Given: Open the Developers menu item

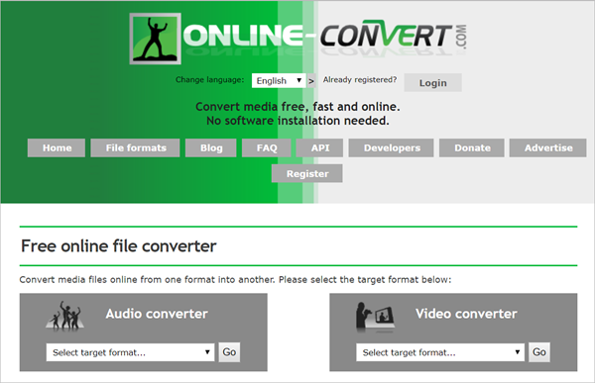Looking at the screenshot, I should (x=392, y=147).
